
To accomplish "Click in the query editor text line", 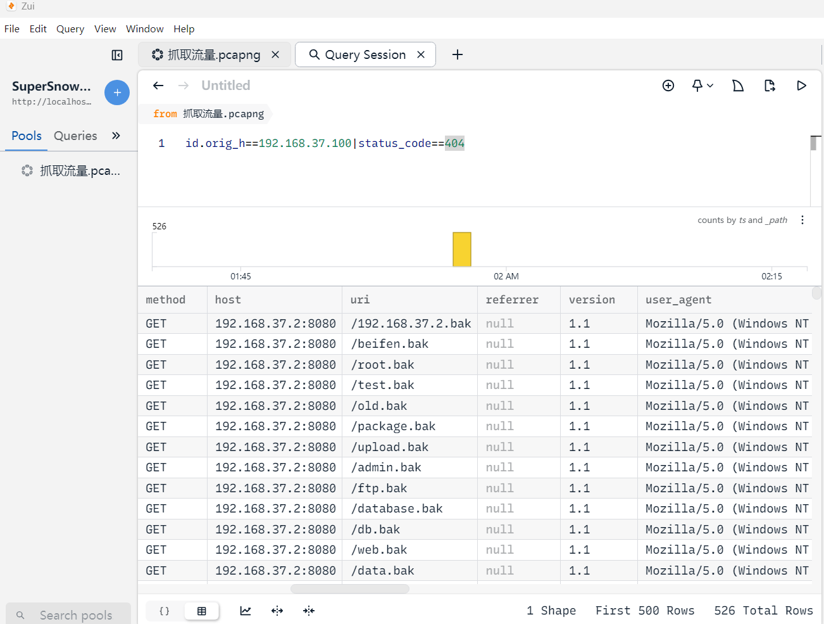I will [325, 143].
